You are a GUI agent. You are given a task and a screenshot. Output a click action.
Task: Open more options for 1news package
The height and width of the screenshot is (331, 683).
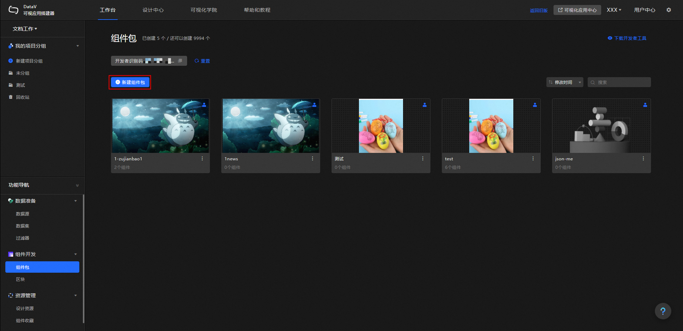[313, 159]
